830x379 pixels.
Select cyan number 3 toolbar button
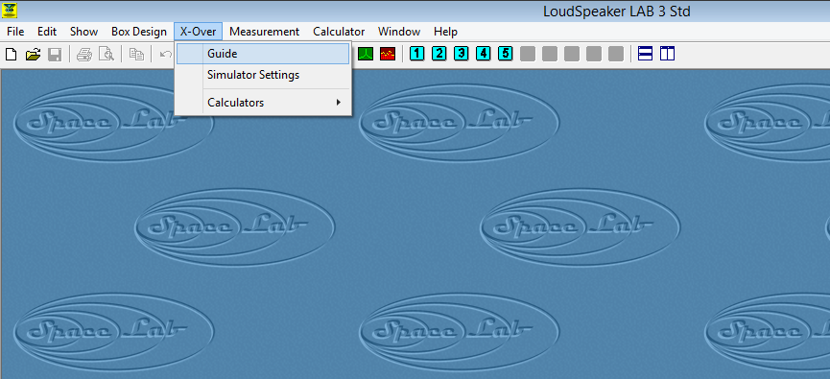(461, 54)
